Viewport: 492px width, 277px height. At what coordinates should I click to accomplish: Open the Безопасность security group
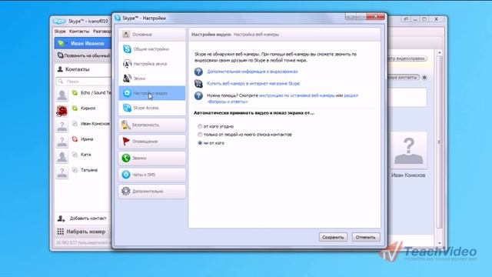(152, 125)
